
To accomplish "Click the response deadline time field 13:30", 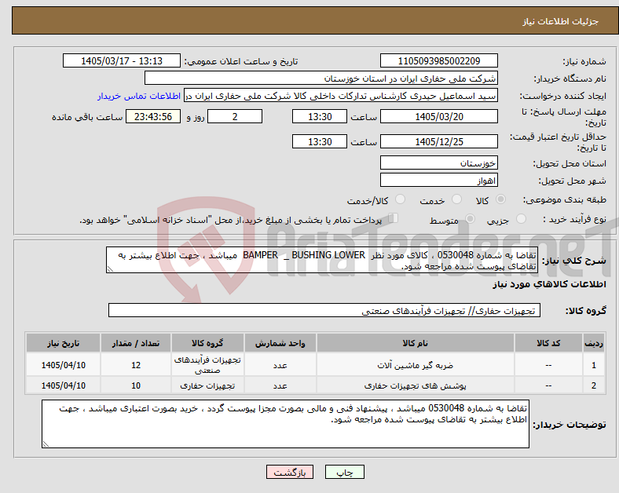I will coord(320,116).
